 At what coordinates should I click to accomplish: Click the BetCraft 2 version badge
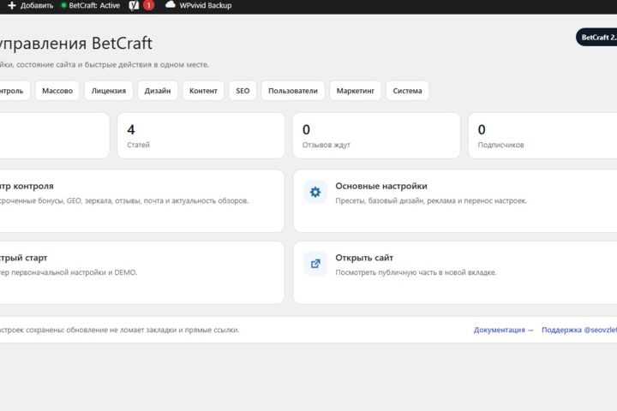click(596, 38)
